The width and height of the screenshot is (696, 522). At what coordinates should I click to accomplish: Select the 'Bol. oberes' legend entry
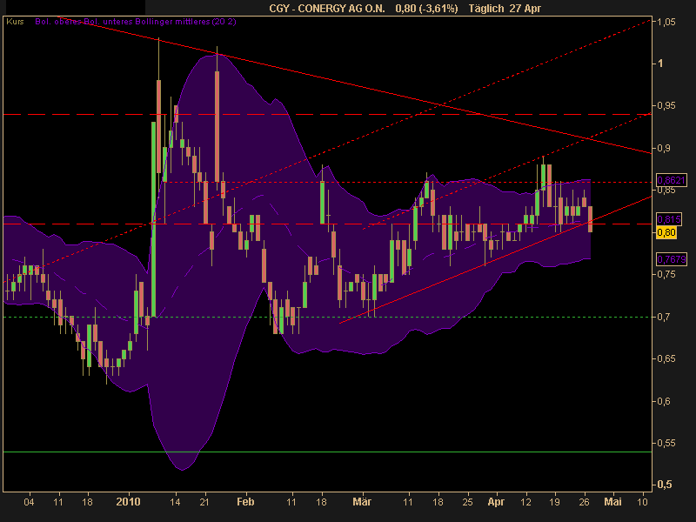(x=57, y=21)
